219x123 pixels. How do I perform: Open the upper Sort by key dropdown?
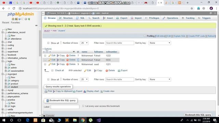[x=160, y=43]
